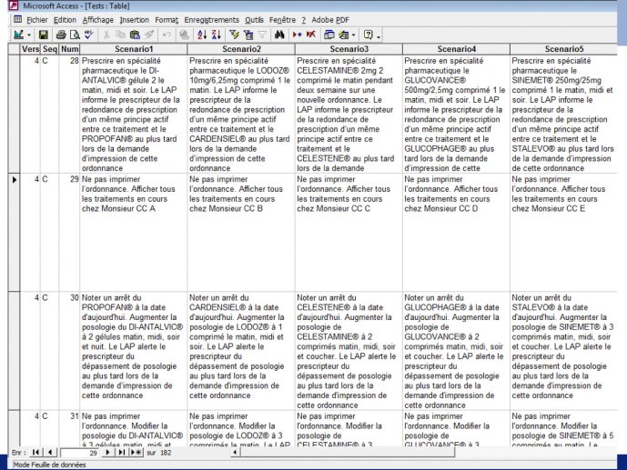The width and height of the screenshot is (627, 470).
Task: Open the Format menu
Action: 167,20
